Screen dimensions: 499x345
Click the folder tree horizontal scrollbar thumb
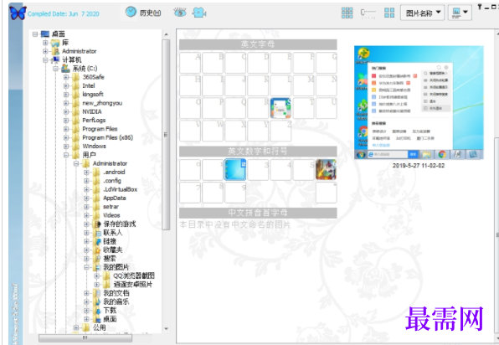click(85, 338)
